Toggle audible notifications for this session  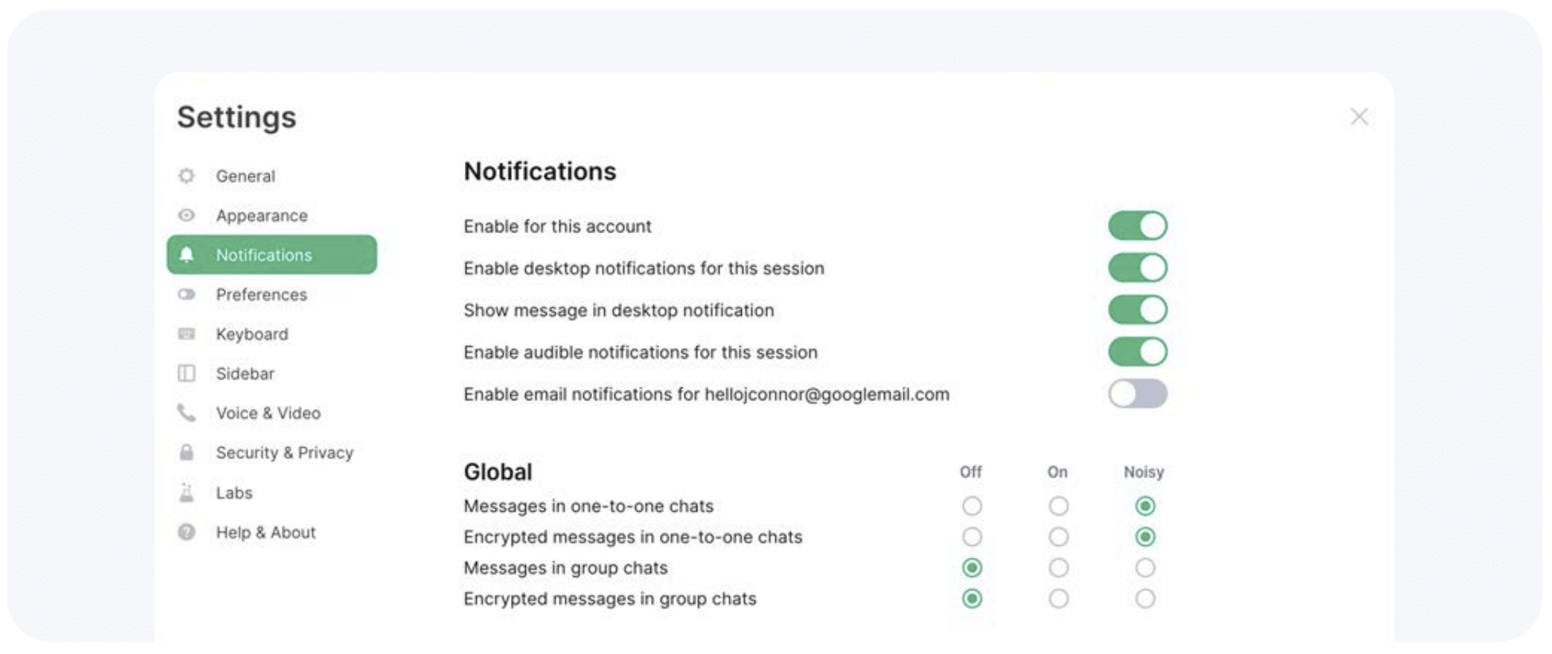[1137, 352]
